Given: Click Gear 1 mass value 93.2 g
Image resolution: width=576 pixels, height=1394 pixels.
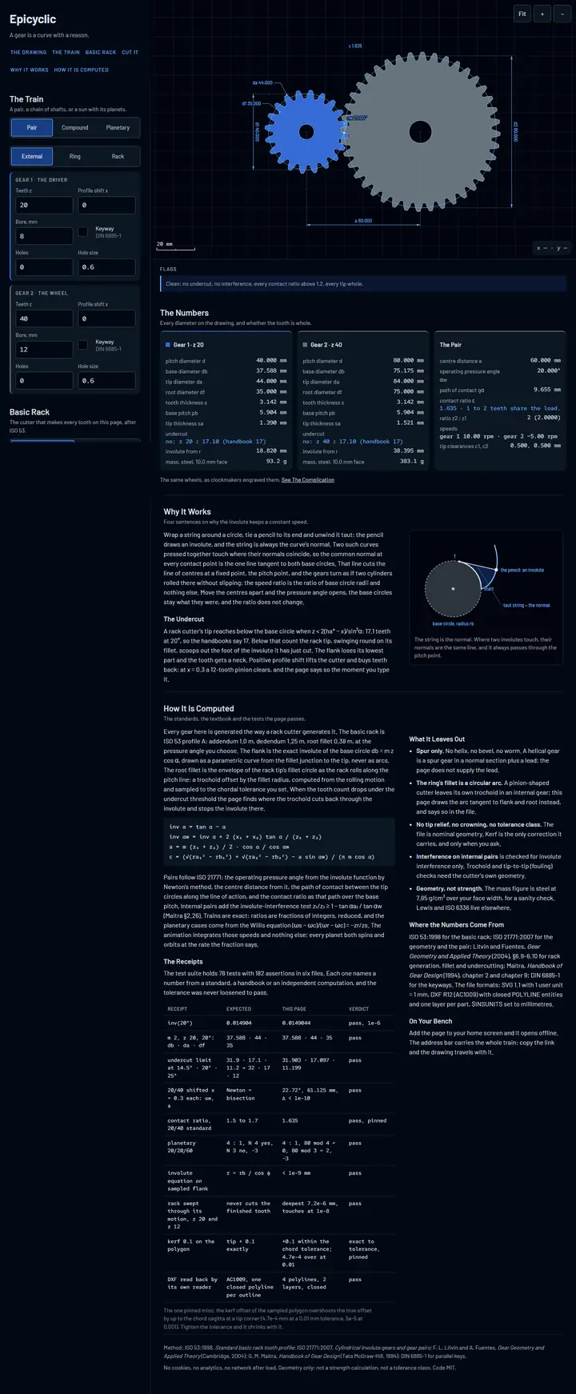Looking at the screenshot, I should click(276, 462).
